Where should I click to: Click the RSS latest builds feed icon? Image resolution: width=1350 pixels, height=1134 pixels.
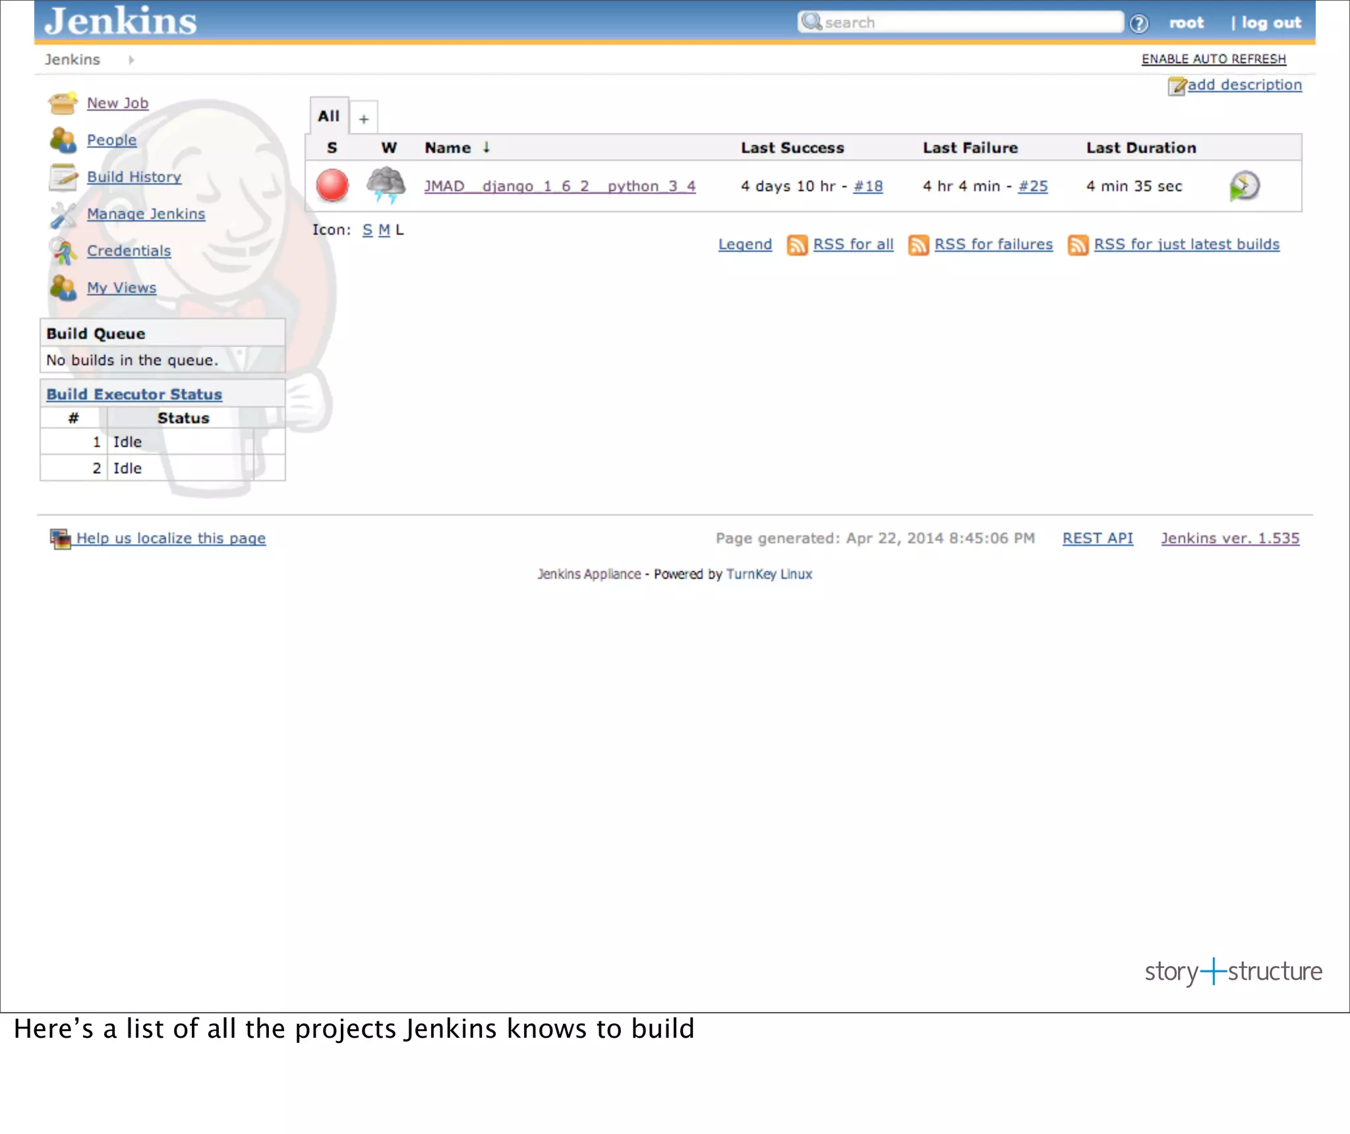1078,245
